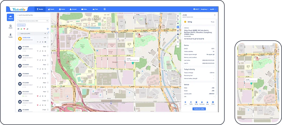
Task: Click the AT3-23994 car avatar icon
Action: click(20, 84)
